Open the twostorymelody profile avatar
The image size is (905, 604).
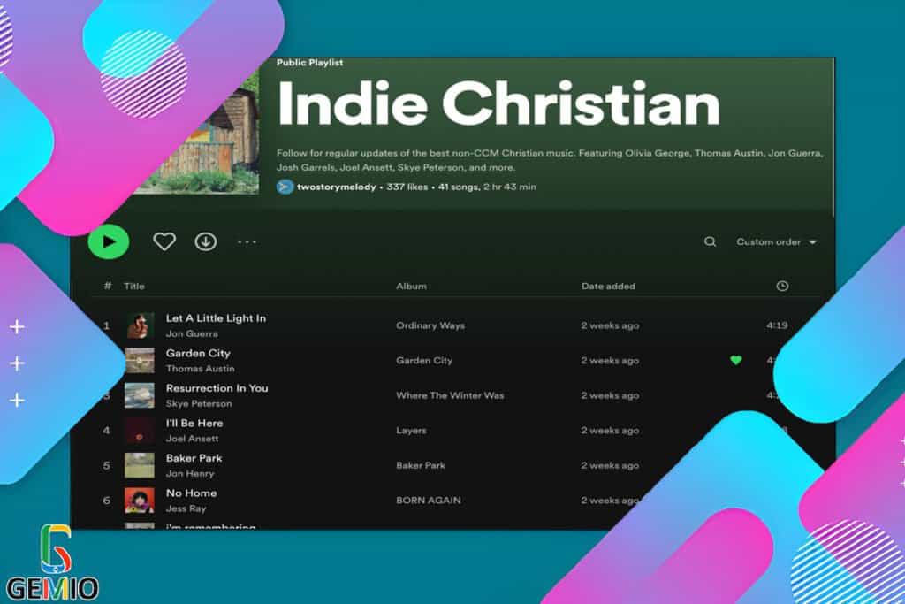click(285, 187)
